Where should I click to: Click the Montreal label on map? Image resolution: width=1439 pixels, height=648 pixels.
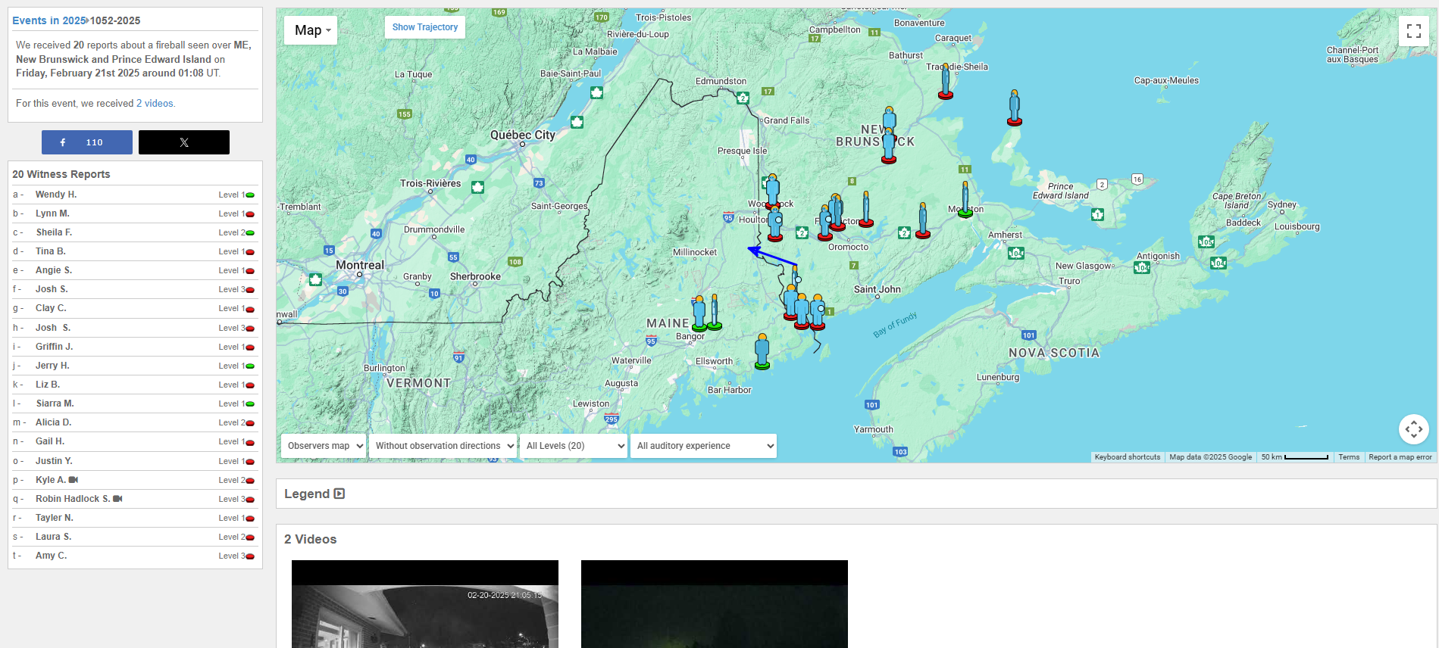click(x=360, y=265)
